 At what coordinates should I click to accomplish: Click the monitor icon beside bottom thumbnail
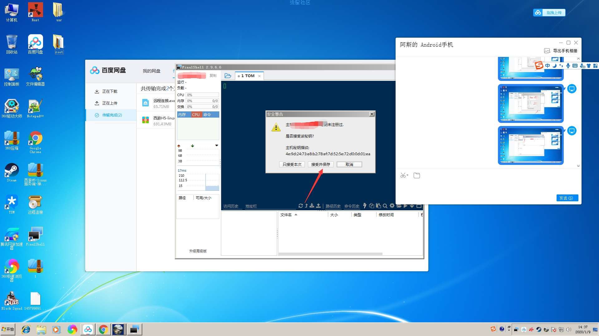[x=572, y=131]
